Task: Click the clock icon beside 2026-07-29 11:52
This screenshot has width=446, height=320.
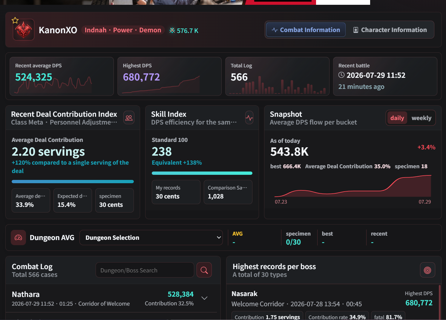Action: (341, 75)
